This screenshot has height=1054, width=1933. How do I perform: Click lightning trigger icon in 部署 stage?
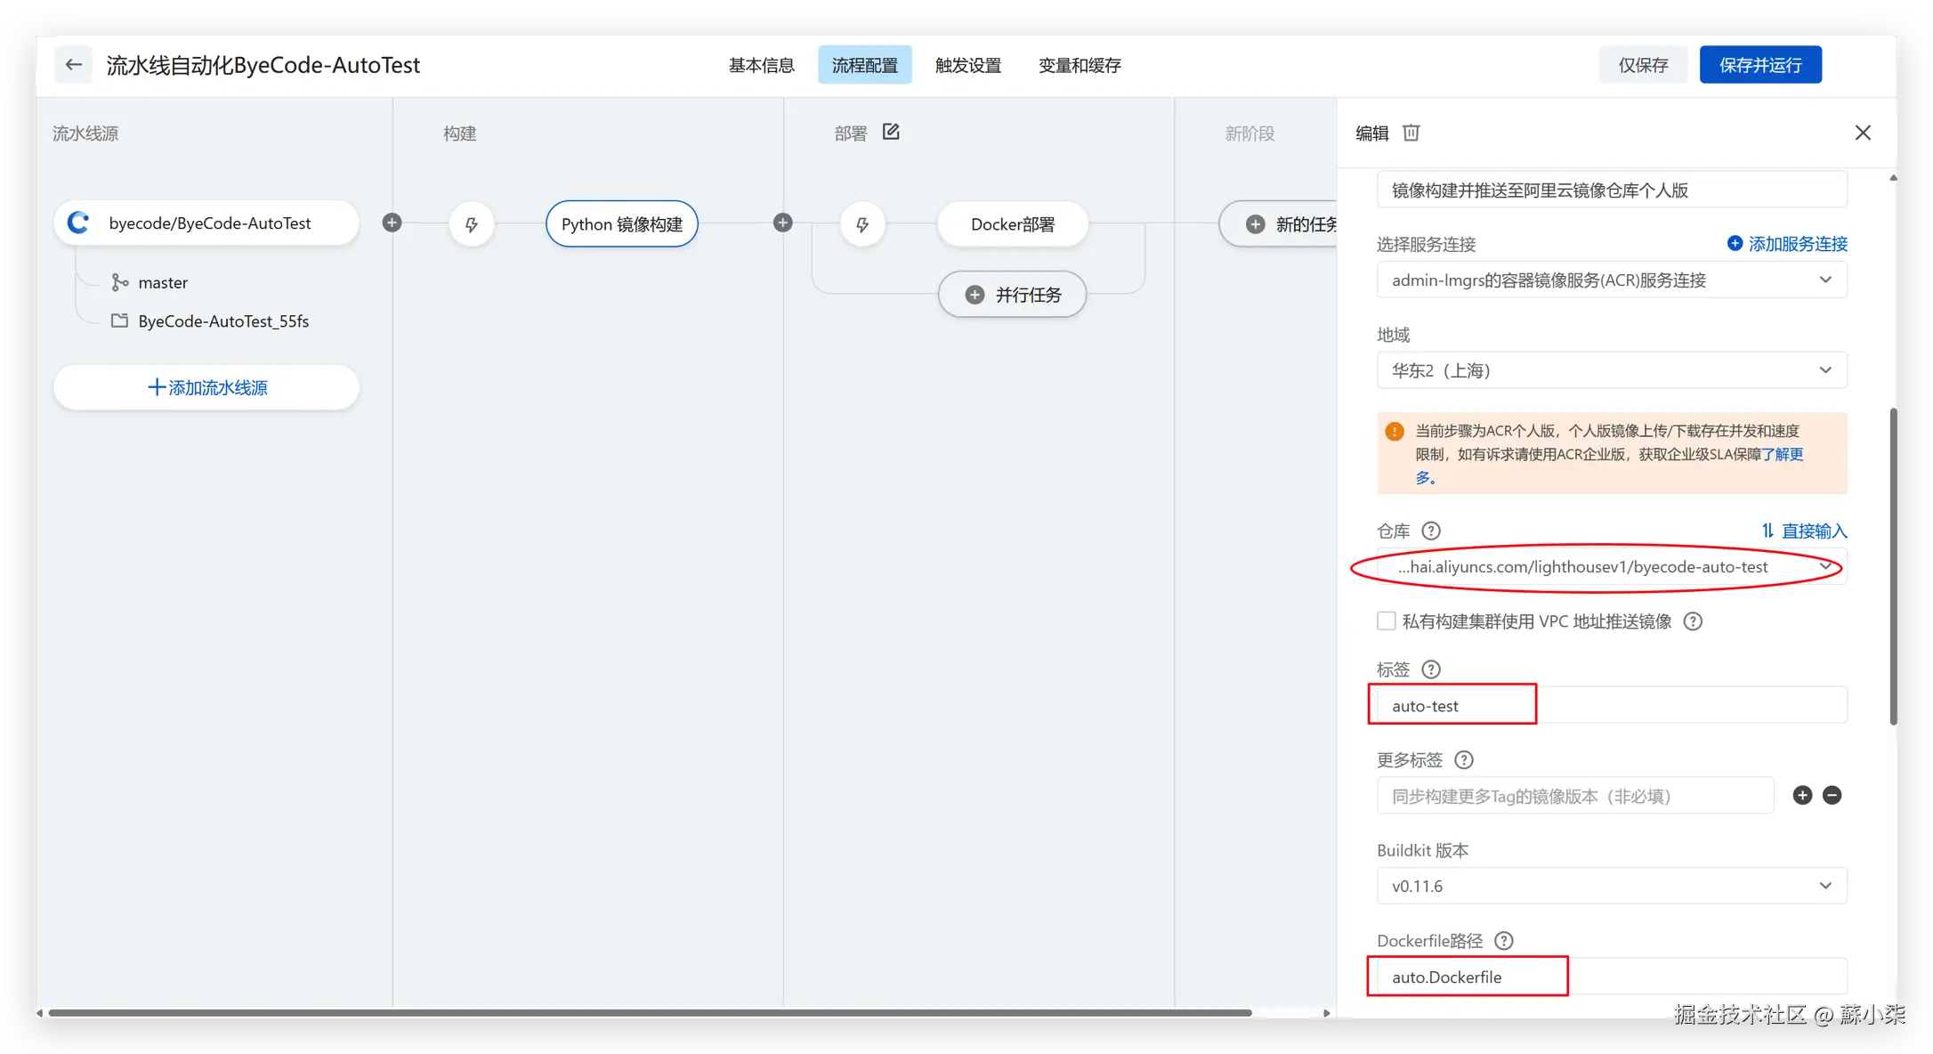coord(862,224)
